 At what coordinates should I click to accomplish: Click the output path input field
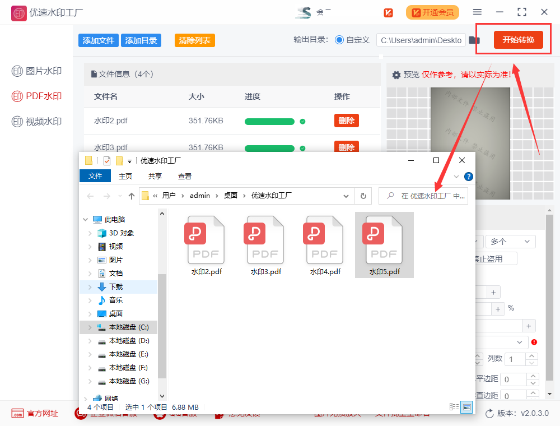421,40
